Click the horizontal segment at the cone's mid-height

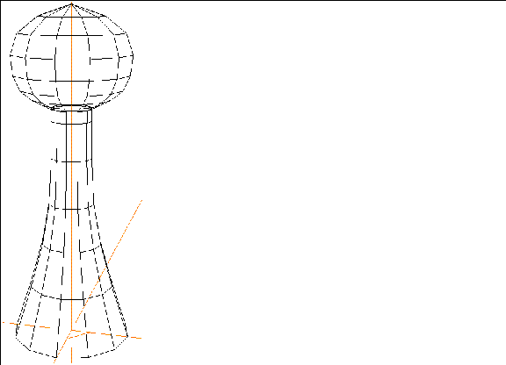[x=71, y=210]
